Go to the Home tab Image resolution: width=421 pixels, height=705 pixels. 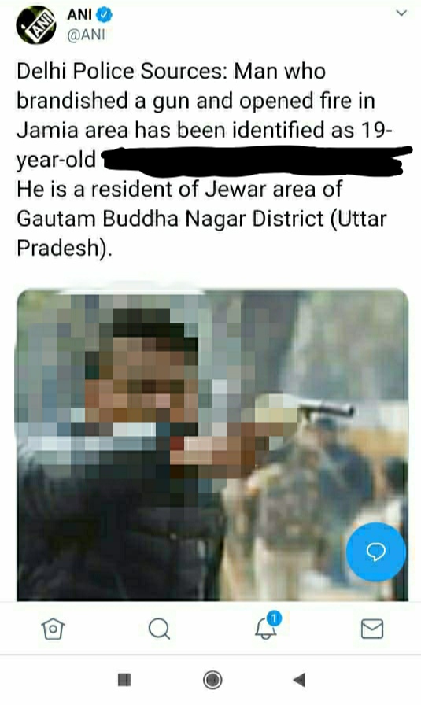(53, 629)
